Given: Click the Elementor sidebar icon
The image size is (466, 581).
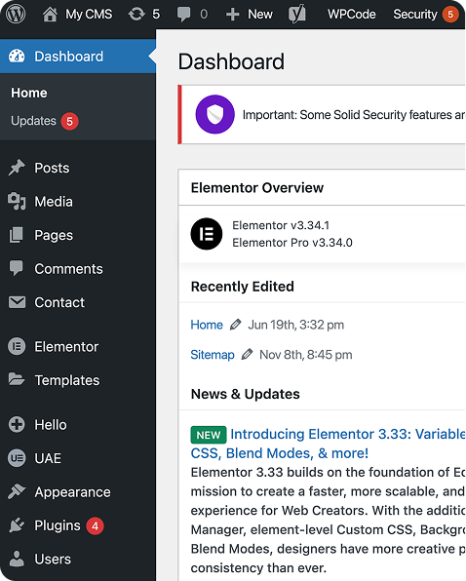Looking at the screenshot, I should coord(17,346).
